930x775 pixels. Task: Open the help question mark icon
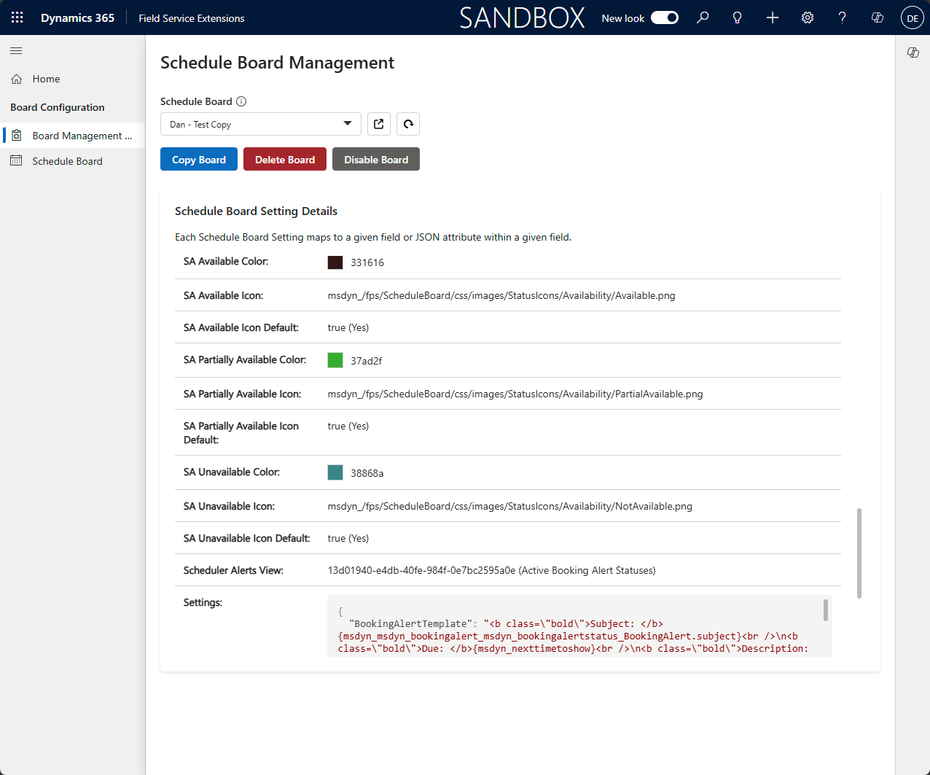[x=843, y=17]
